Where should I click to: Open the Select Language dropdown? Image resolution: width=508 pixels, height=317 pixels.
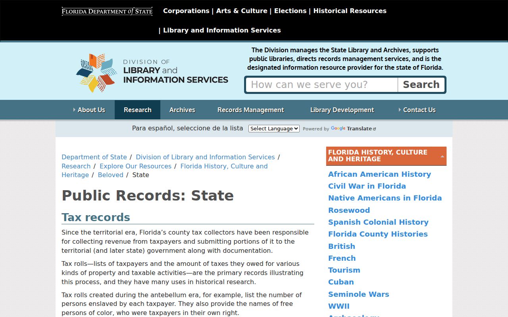(x=274, y=128)
